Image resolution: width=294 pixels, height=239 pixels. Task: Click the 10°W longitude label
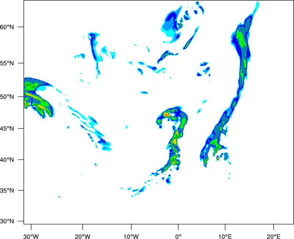tap(131, 236)
